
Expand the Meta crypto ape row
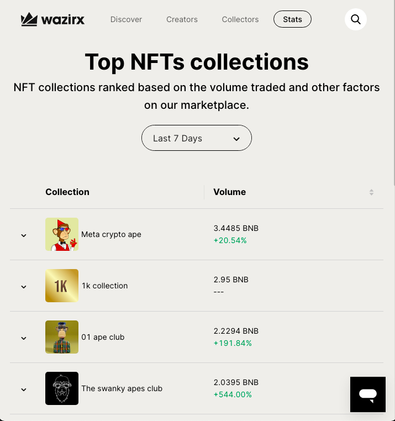point(24,235)
